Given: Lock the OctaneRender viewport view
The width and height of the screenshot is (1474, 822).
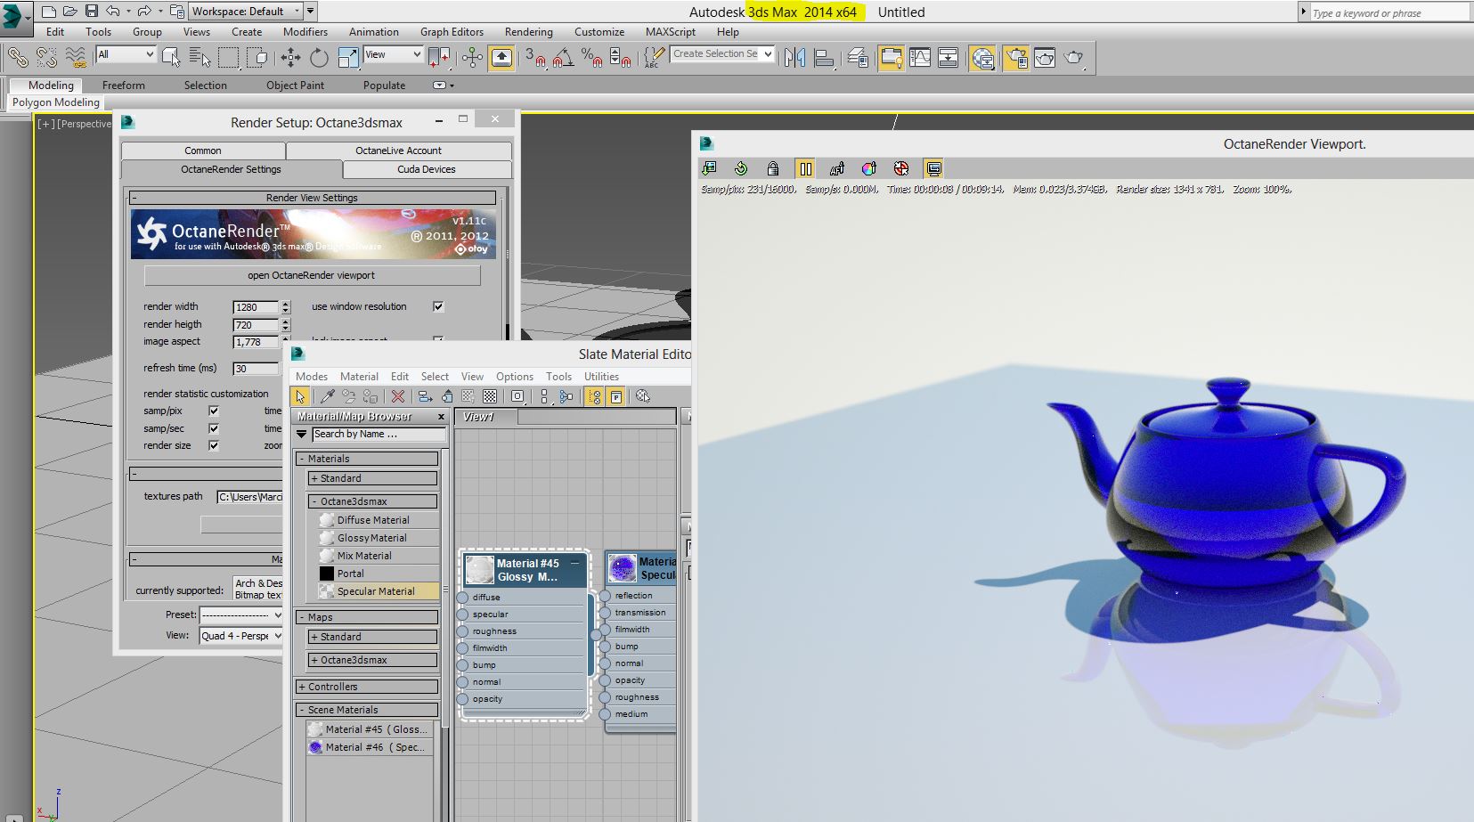Looking at the screenshot, I should [773, 168].
